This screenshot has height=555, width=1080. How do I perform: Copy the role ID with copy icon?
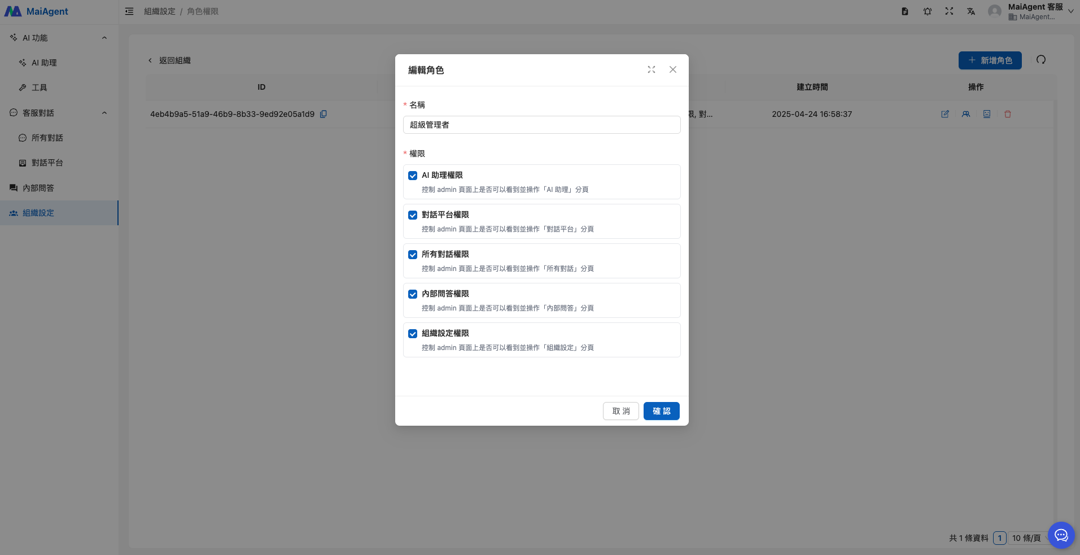(323, 114)
